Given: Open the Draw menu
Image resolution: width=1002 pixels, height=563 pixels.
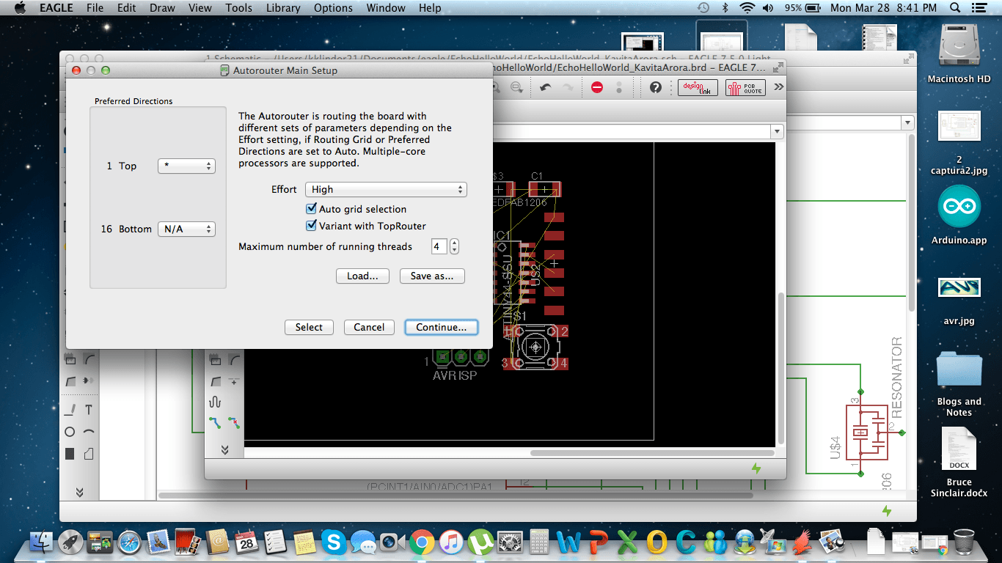Looking at the screenshot, I should pos(162,8).
